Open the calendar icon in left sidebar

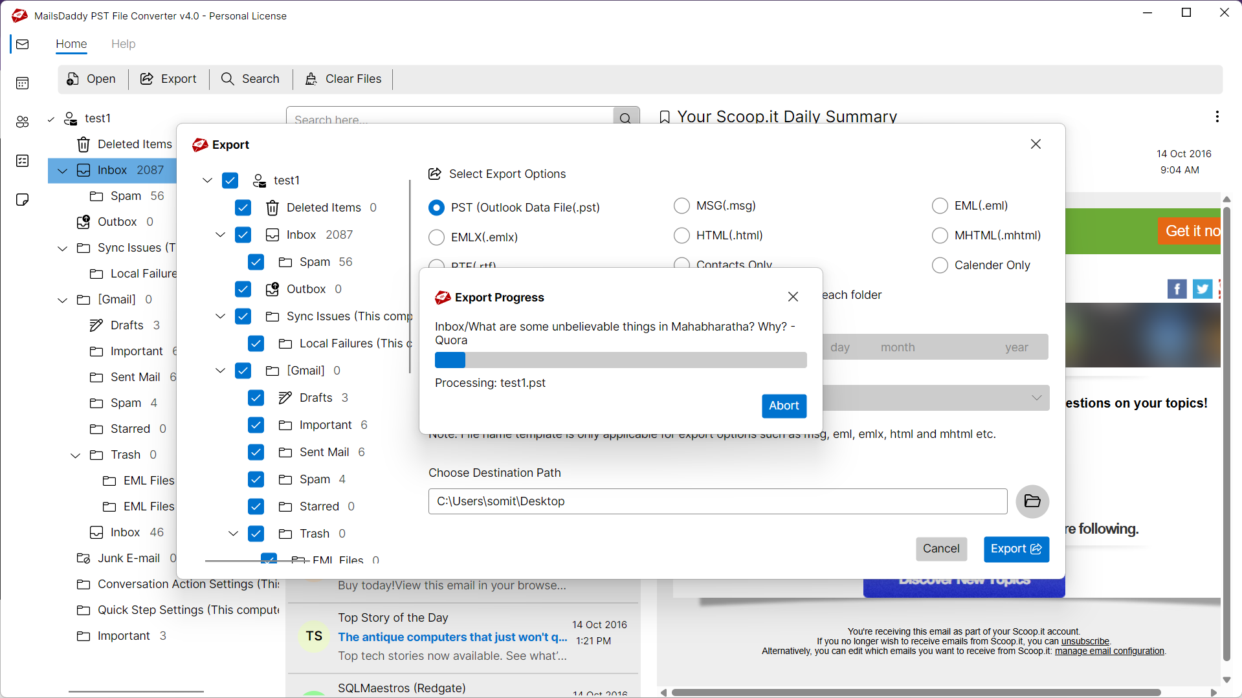[23, 83]
